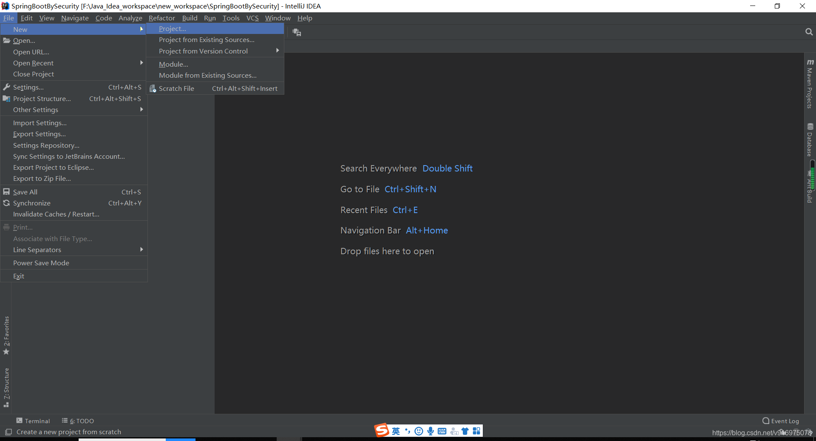This screenshot has width=816, height=441.
Task: Open Settings Repository...
Action: (x=74, y=145)
